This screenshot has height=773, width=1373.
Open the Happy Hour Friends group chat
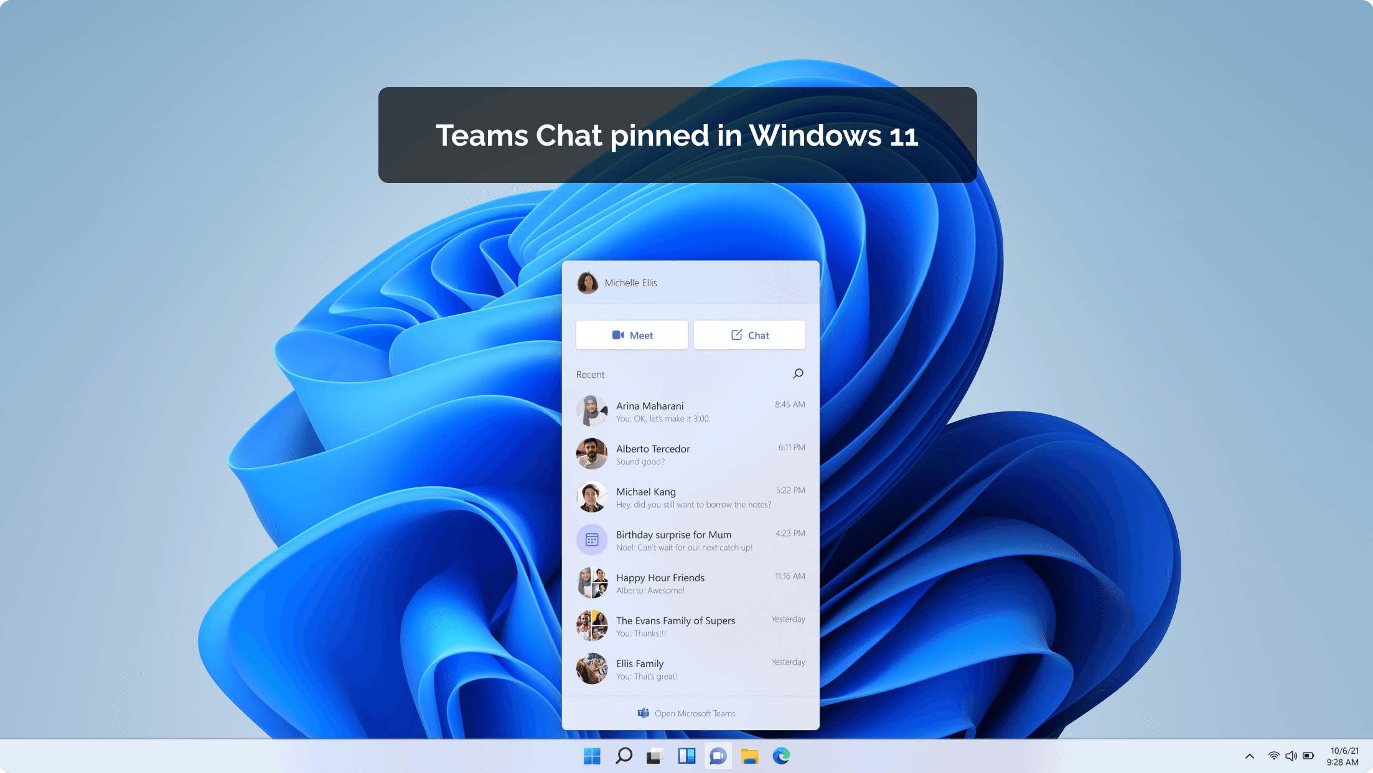(x=690, y=583)
